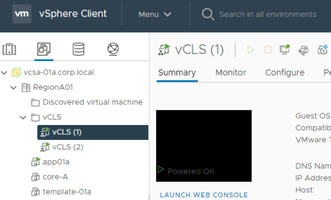Click the Powered On status text
This screenshot has height=200, width=331.
pyautogui.click(x=190, y=171)
